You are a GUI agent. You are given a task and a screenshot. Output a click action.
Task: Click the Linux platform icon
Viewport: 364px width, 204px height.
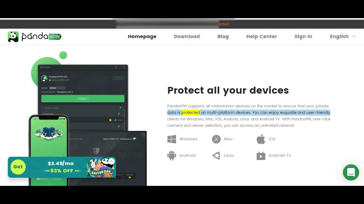pyautogui.click(x=216, y=156)
